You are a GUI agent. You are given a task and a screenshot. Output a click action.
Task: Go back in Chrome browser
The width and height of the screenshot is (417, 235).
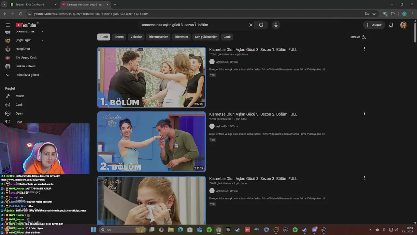pos(5,14)
